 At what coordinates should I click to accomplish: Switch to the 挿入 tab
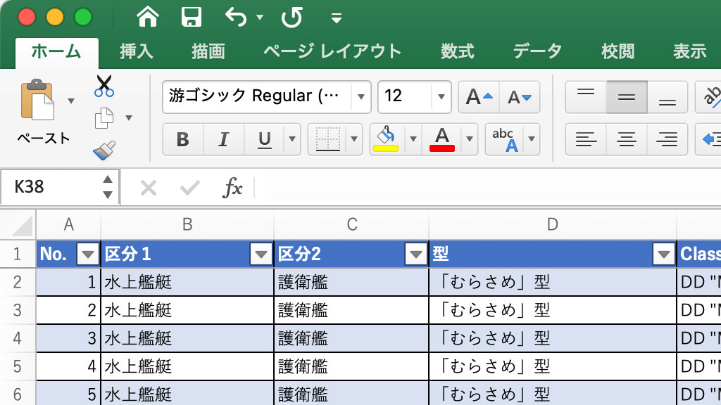pyautogui.click(x=136, y=51)
